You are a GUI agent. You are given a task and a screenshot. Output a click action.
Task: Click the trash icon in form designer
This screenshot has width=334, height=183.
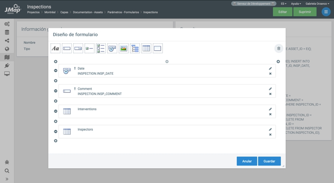[279, 48]
